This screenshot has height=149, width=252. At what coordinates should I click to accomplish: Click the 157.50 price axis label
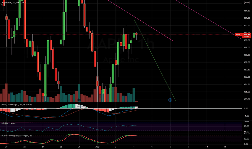(247, 70)
